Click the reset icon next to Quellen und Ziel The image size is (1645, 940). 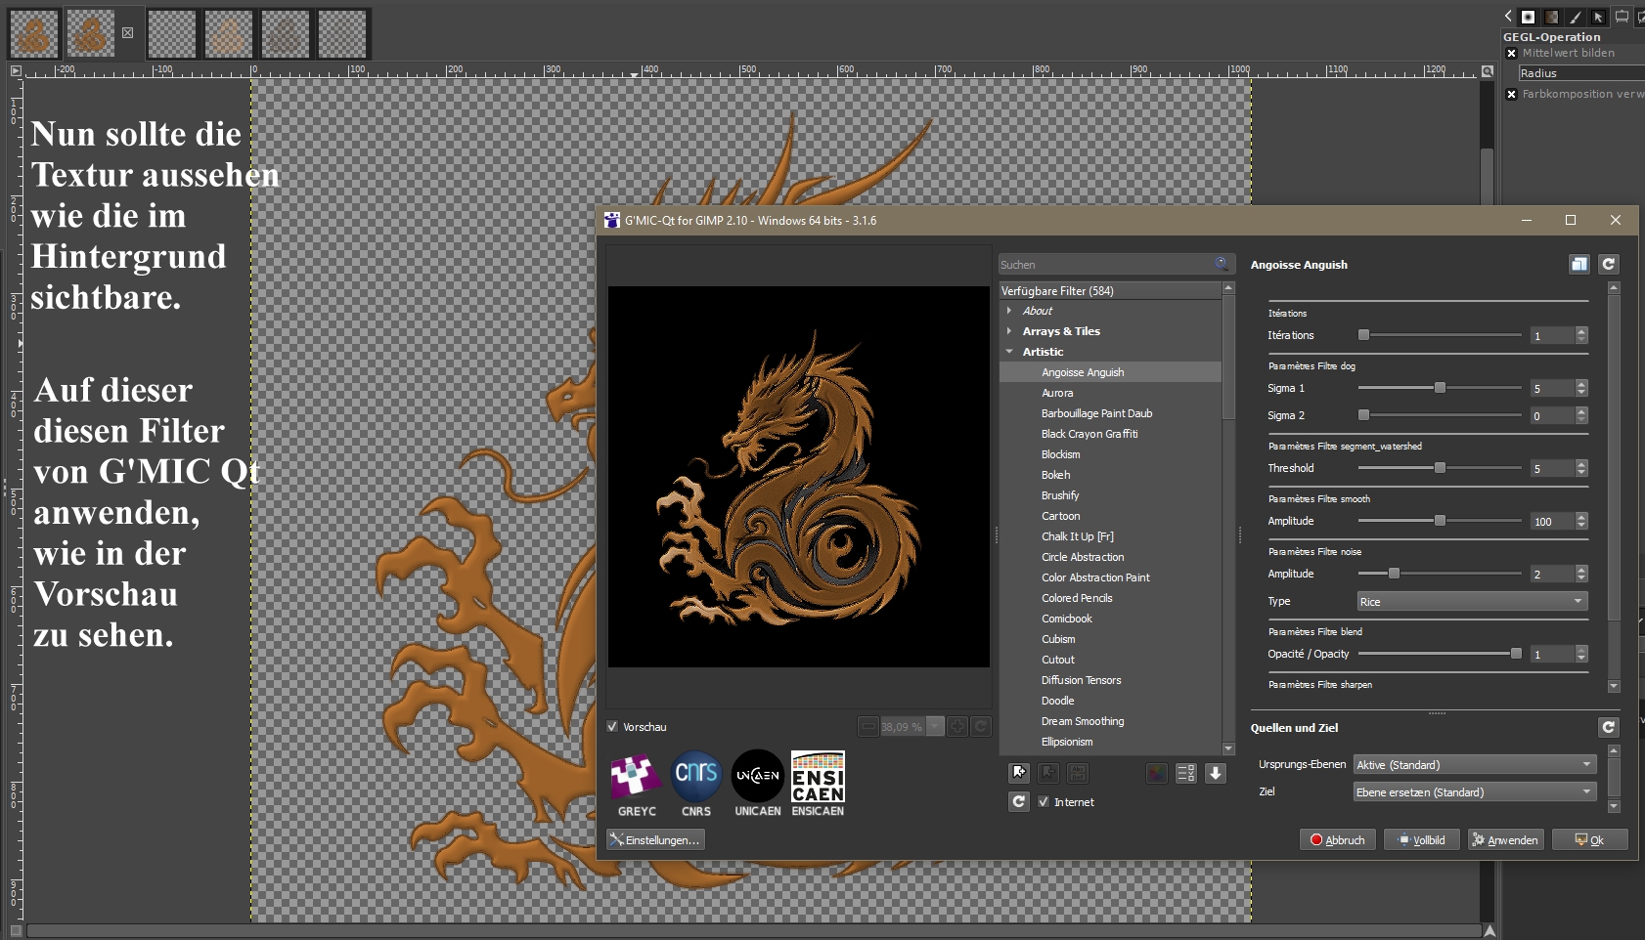click(1609, 727)
